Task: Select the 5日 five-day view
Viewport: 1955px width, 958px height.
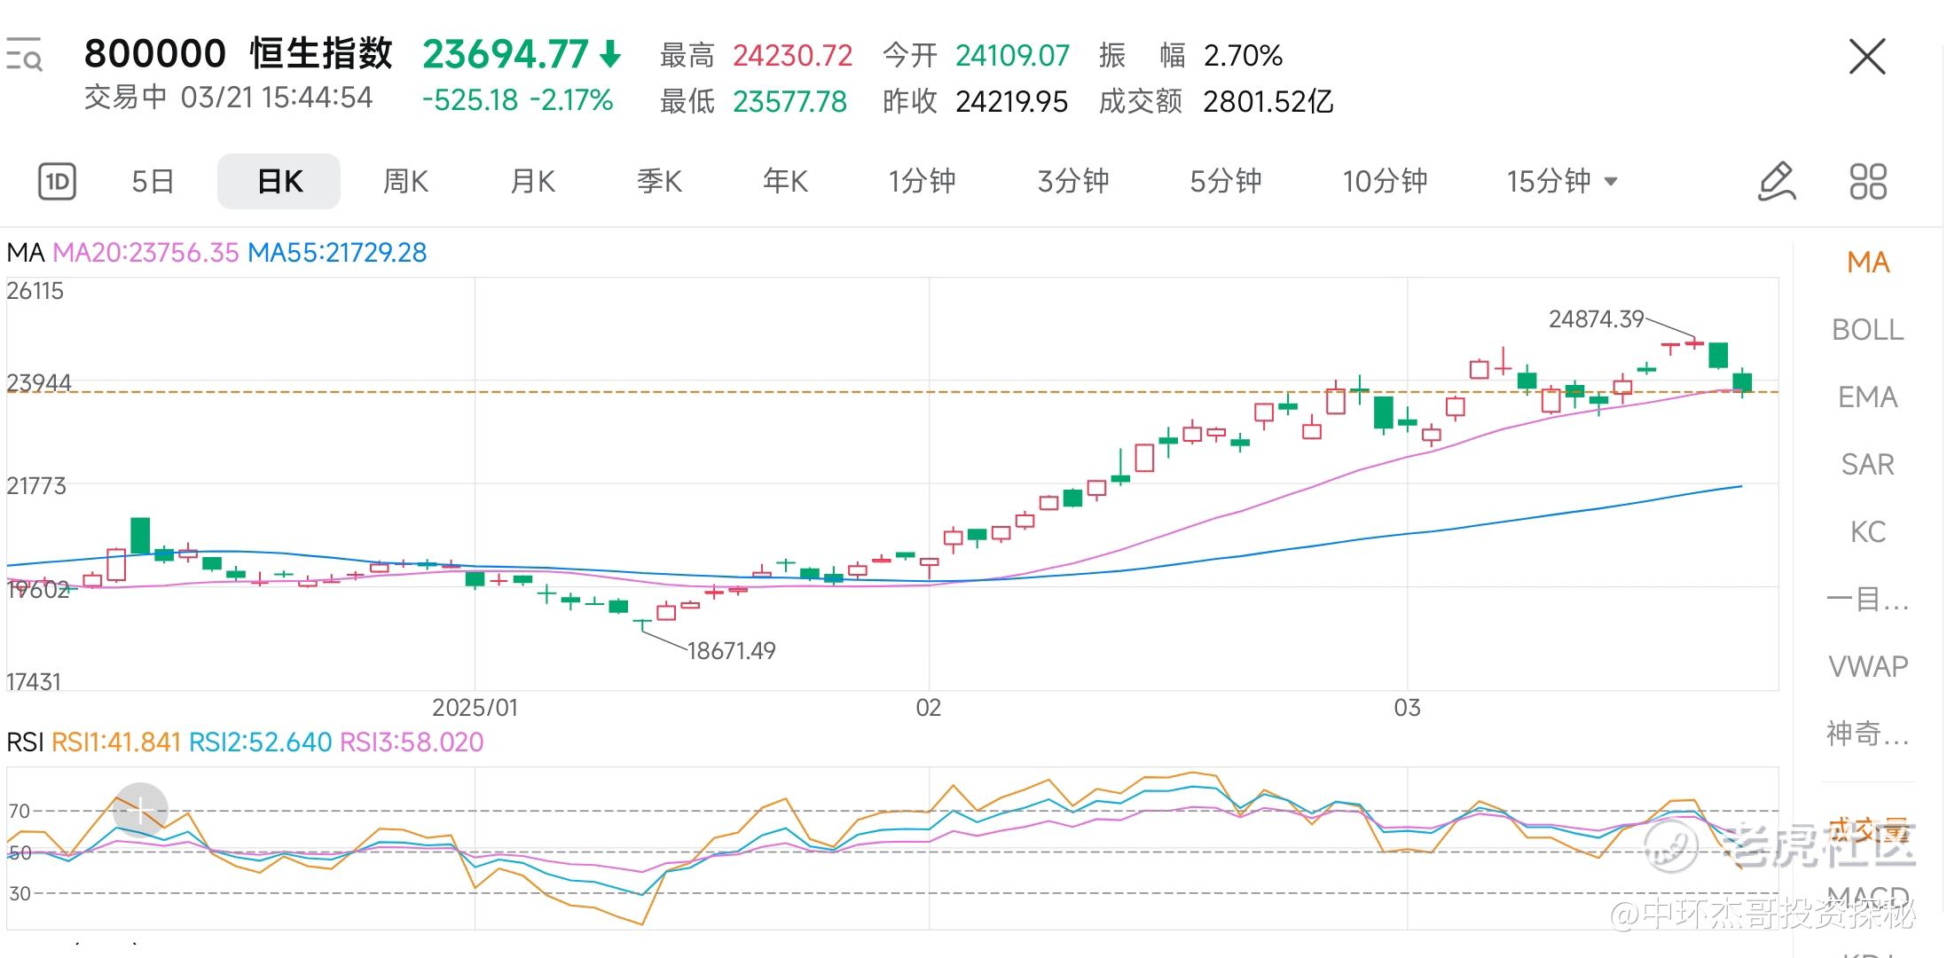Action: [153, 182]
